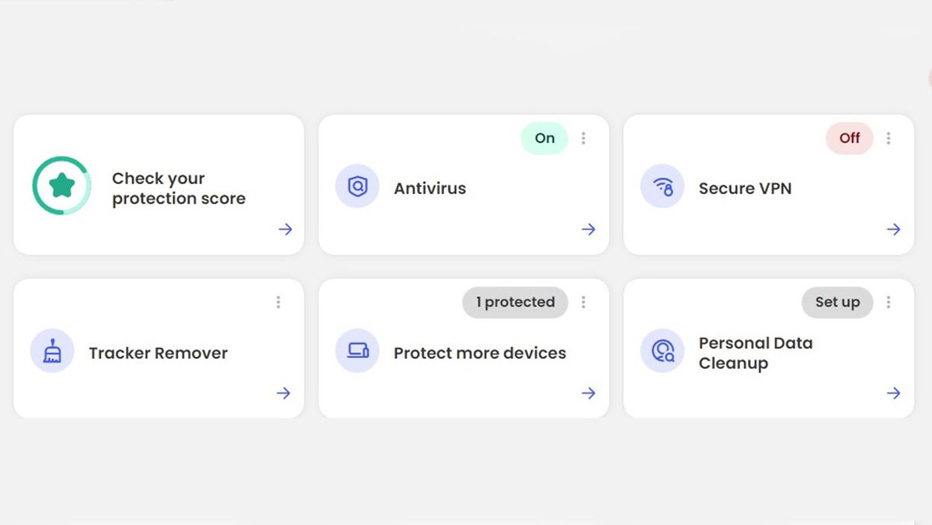932x525 pixels.
Task: Open the Personal Data Cleanup options menu
Action: tap(888, 302)
